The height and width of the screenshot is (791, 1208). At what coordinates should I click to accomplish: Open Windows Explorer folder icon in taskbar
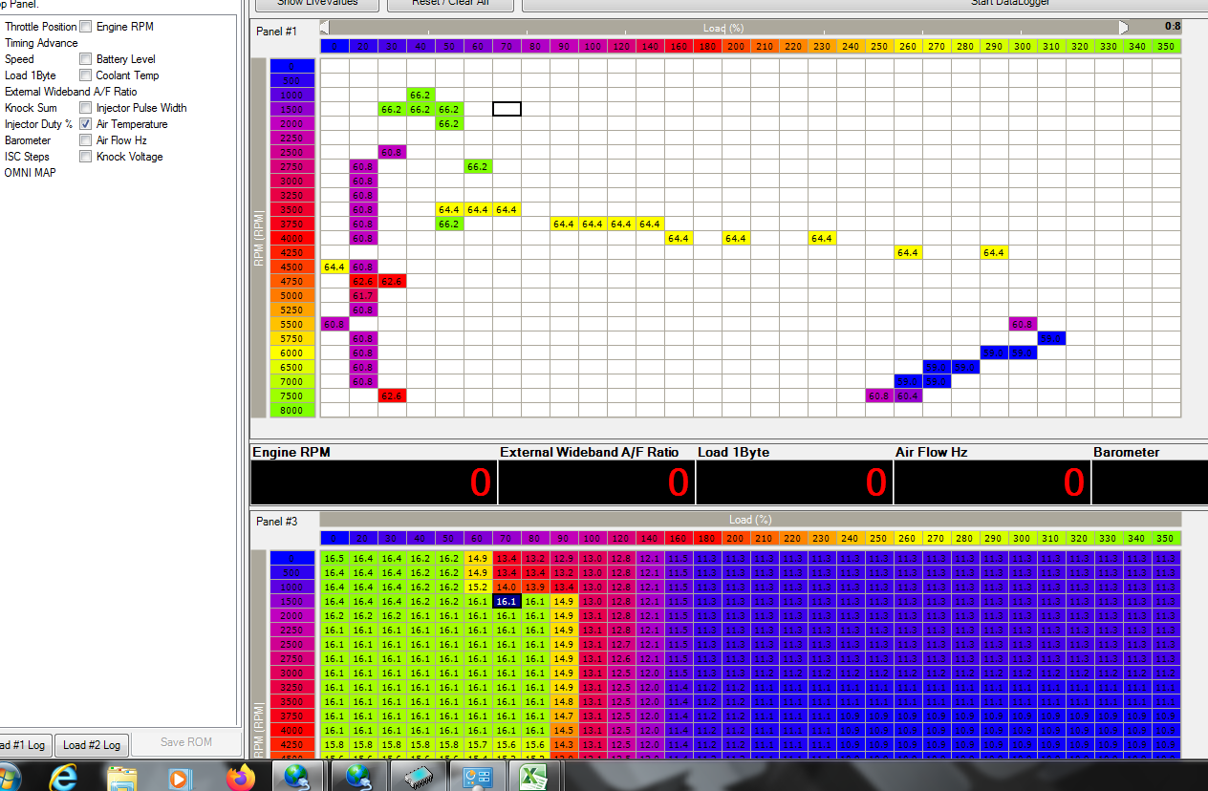tap(121, 777)
